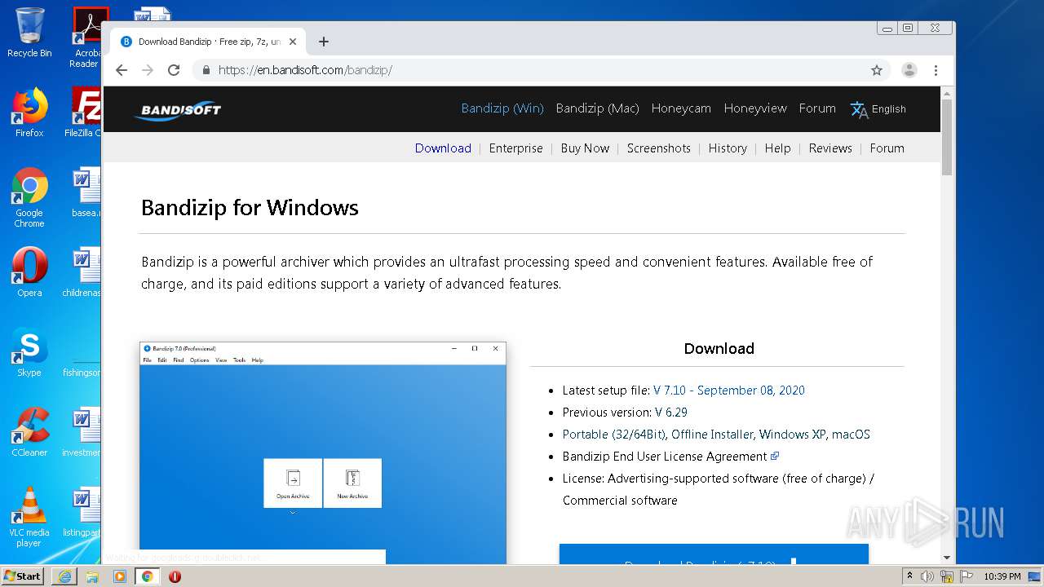Click the Windows XP download link
Image resolution: width=1044 pixels, height=587 pixels.
click(792, 435)
